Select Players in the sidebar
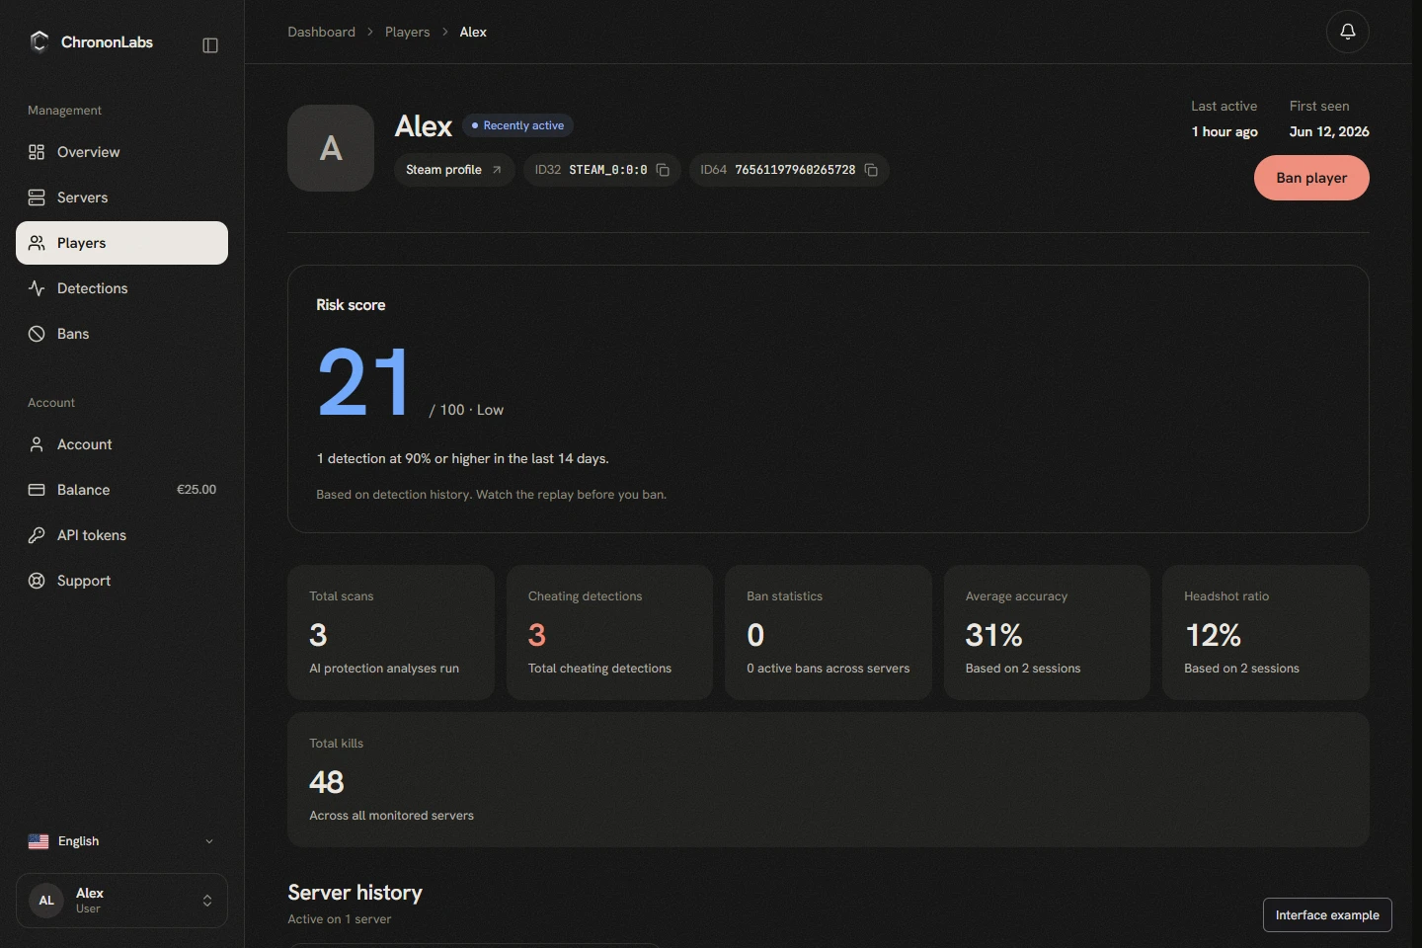Image resolution: width=1422 pixels, height=948 pixels. 121,243
